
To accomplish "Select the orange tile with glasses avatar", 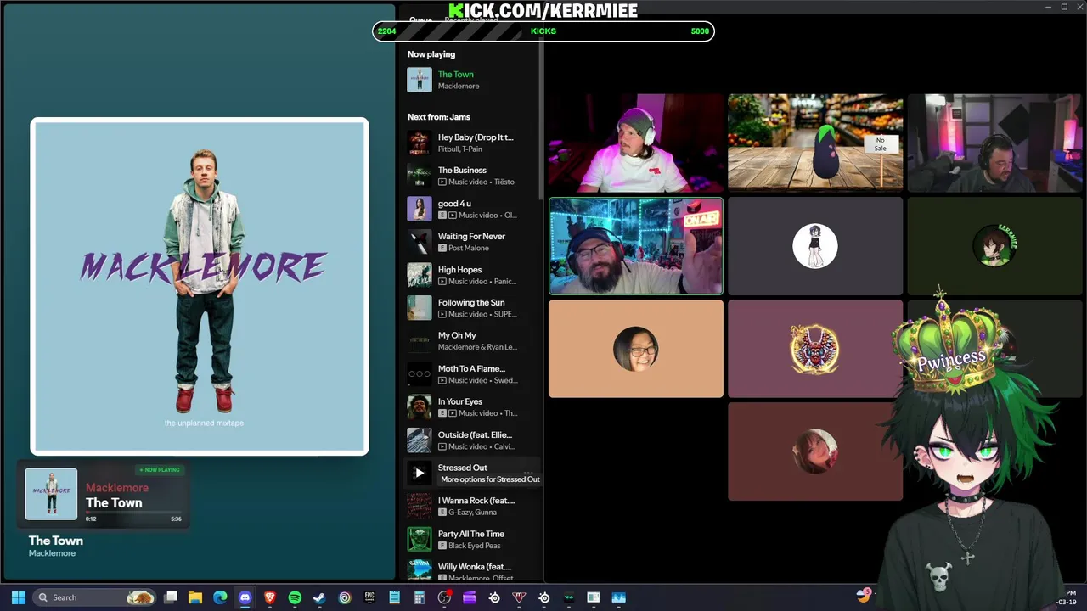I will pyautogui.click(x=636, y=349).
